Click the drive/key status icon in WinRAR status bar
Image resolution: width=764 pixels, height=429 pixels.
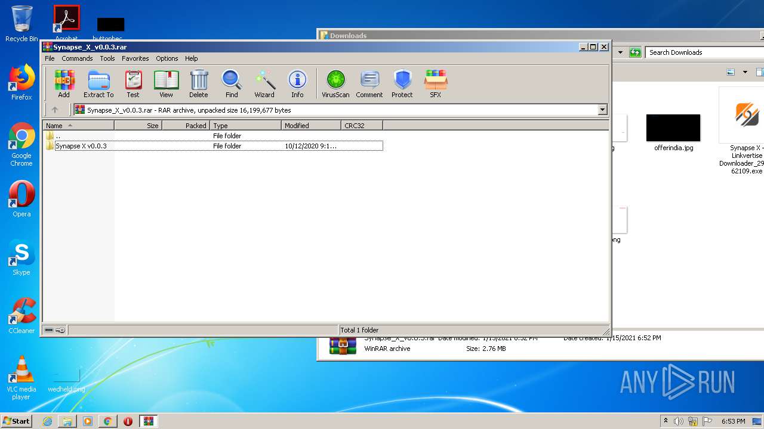coord(55,330)
